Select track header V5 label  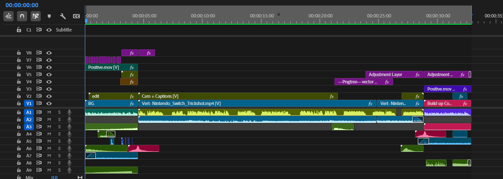pos(29,74)
